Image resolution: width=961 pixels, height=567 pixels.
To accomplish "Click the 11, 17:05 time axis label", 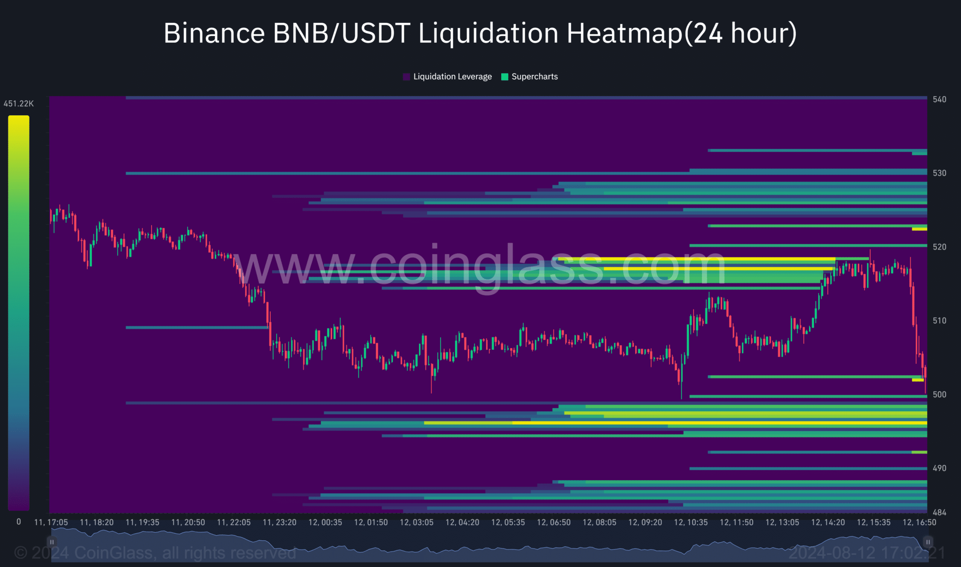I will (51, 522).
